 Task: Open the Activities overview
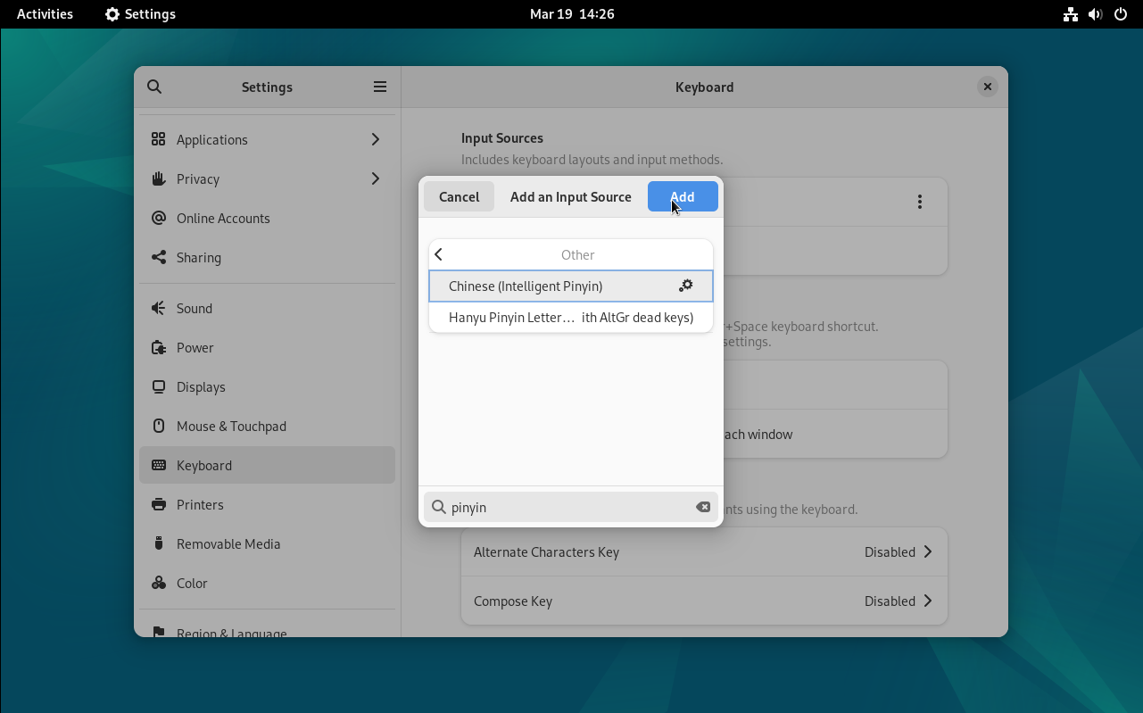[45, 14]
